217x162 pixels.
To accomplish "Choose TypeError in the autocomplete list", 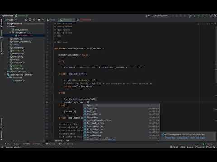I will [122, 108].
